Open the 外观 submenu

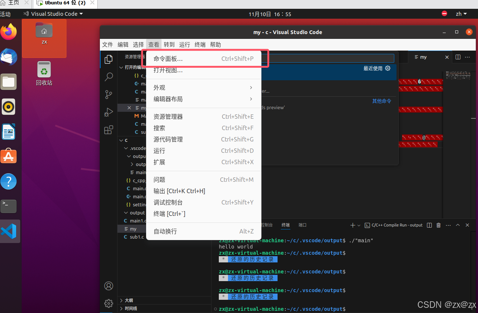click(x=204, y=88)
